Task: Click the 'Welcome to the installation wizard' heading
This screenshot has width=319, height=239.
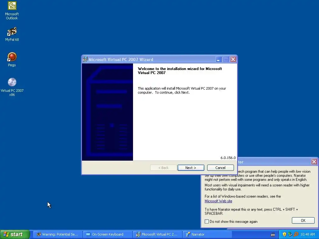Action: [x=180, y=71]
